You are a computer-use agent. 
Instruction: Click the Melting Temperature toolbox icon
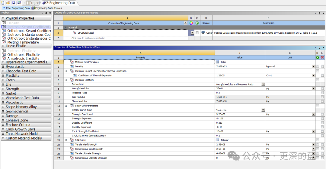(4, 42)
